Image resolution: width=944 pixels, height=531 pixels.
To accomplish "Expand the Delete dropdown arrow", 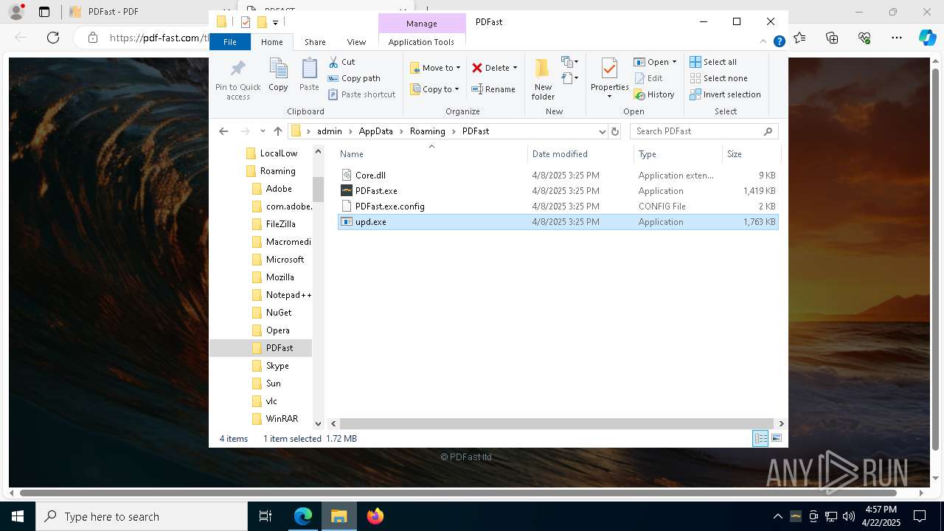I will tap(515, 68).
